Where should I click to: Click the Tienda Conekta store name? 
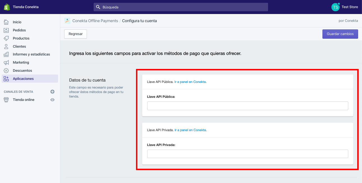tap(26, 7)
